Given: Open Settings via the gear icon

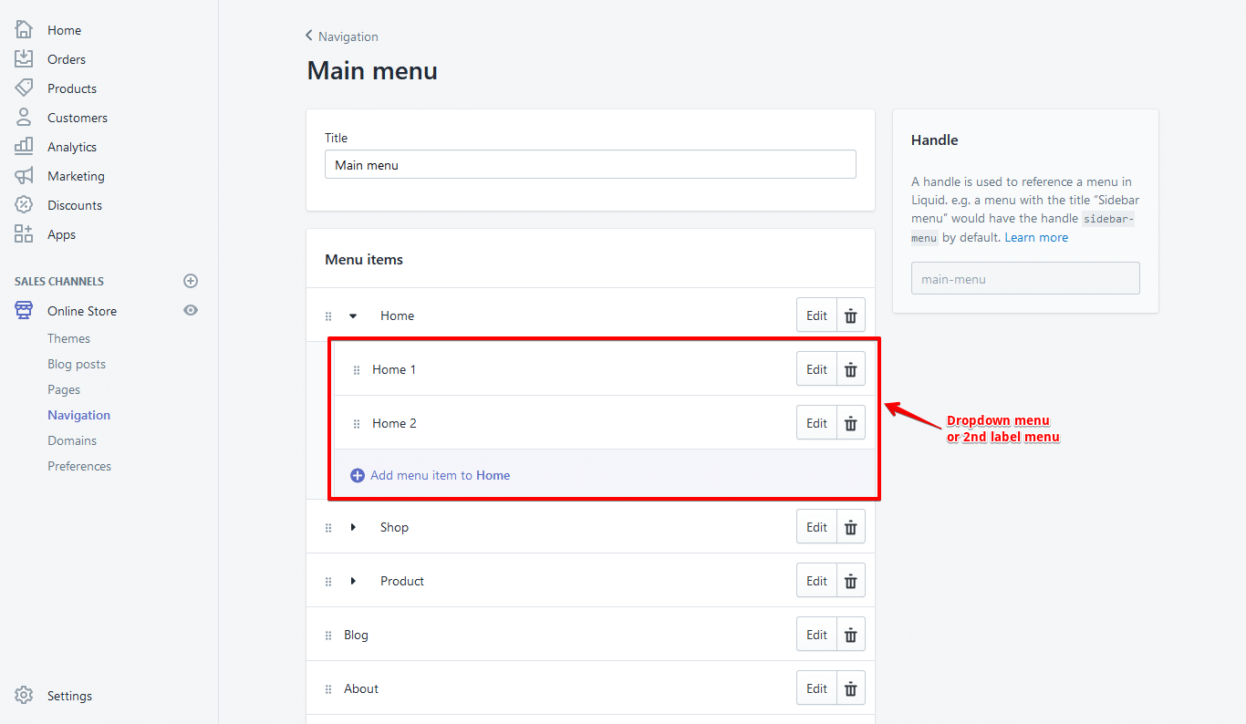Looking at the screenshot, I should 24,695.
